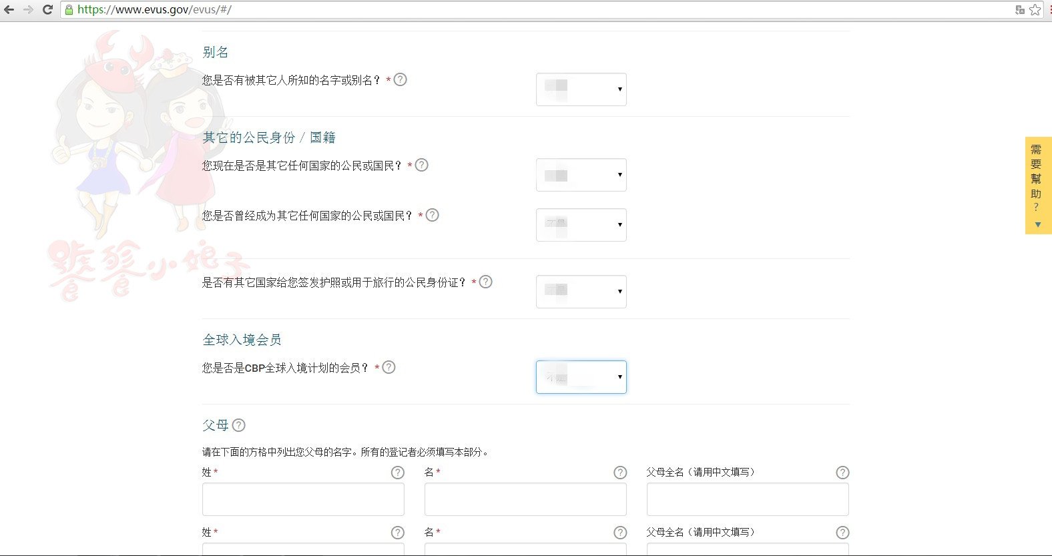Open the CBP Global Entry membership dropdown
This screenshot has height=556, width=1052.
pyautogui.click(x=581, y=377)
